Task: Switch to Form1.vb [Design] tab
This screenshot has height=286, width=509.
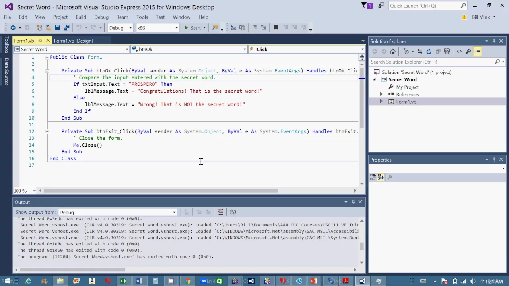Action: 73,41
